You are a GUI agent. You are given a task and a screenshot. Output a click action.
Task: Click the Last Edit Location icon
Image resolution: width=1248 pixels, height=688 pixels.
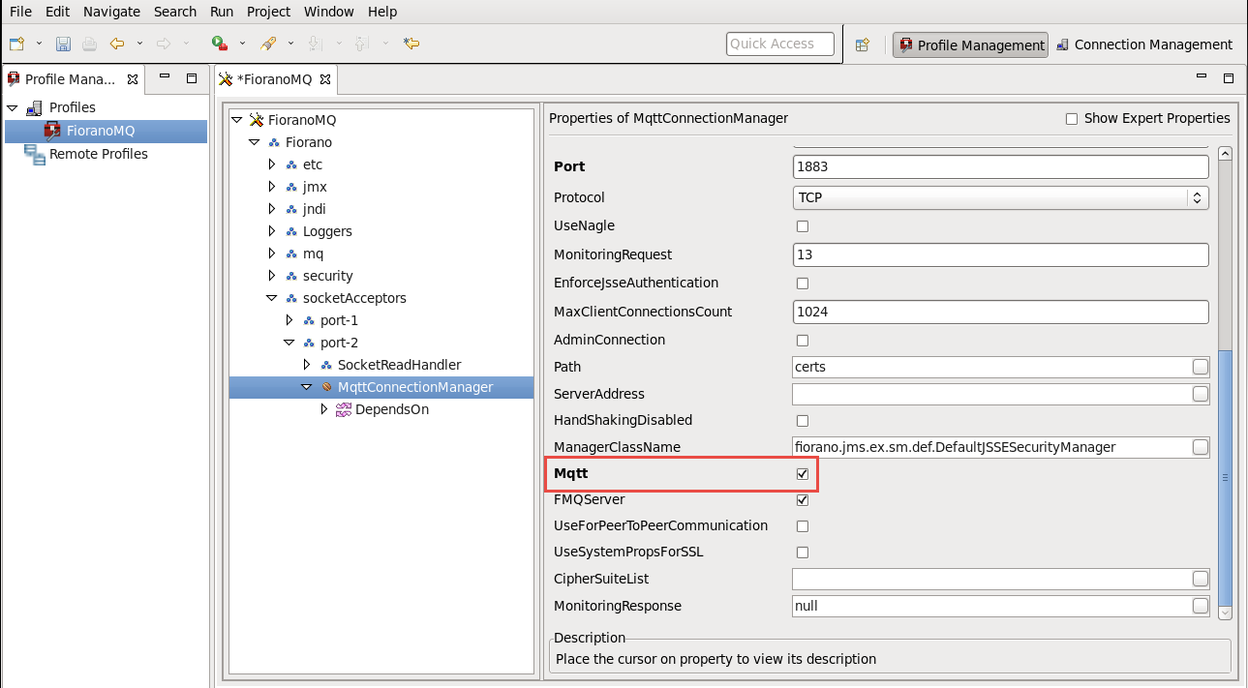tap(411, 44)
